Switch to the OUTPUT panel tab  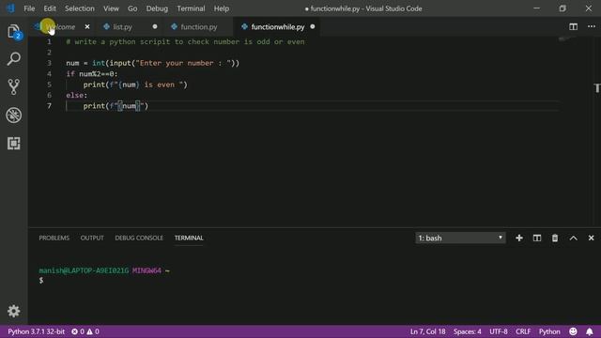pyautogui.click(x=92, y=238)
